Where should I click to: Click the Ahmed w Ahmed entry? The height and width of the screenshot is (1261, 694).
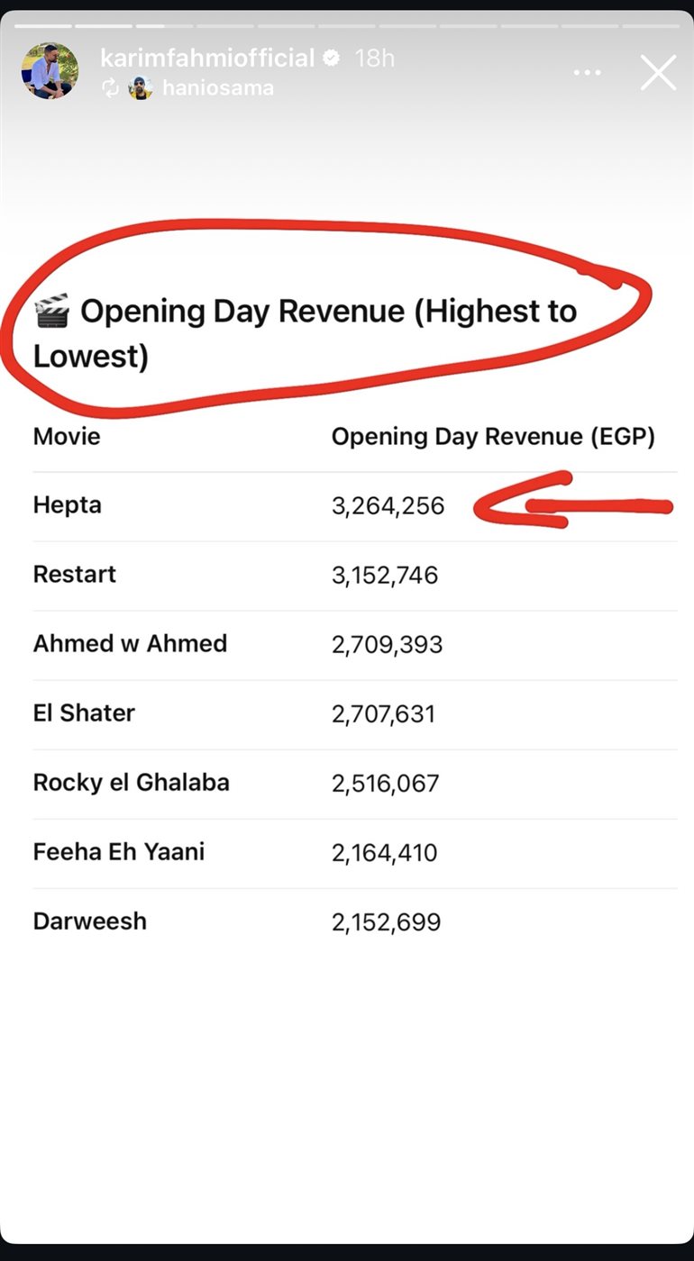tap(130, 644)
